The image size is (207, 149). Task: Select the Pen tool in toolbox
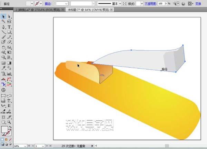[x=3, y=27]
